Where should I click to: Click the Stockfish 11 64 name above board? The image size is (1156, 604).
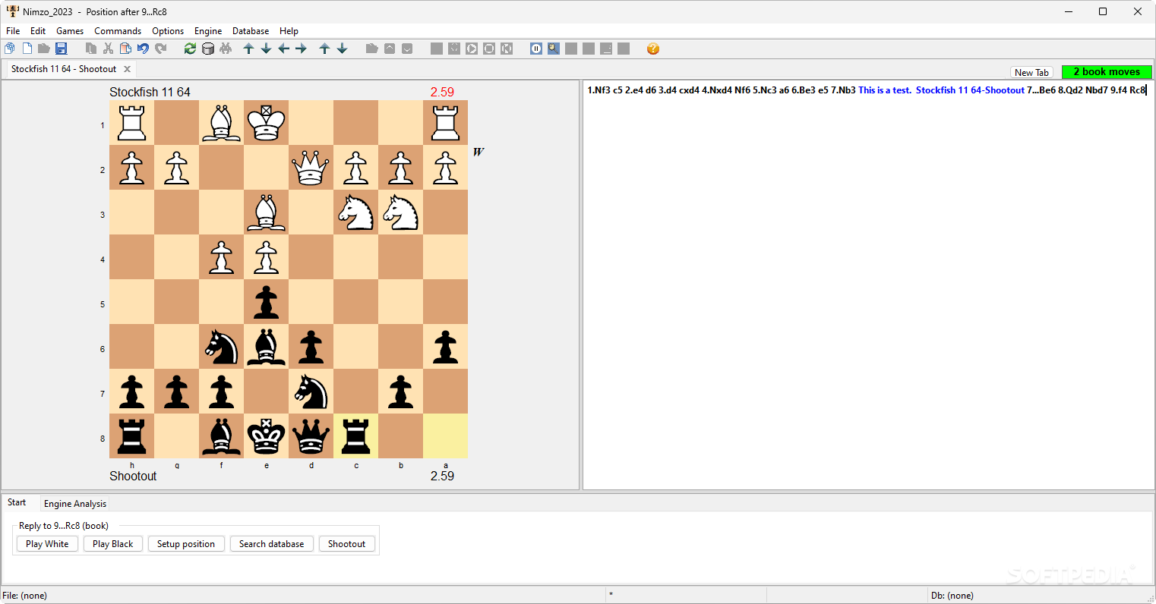pos(150,92)
